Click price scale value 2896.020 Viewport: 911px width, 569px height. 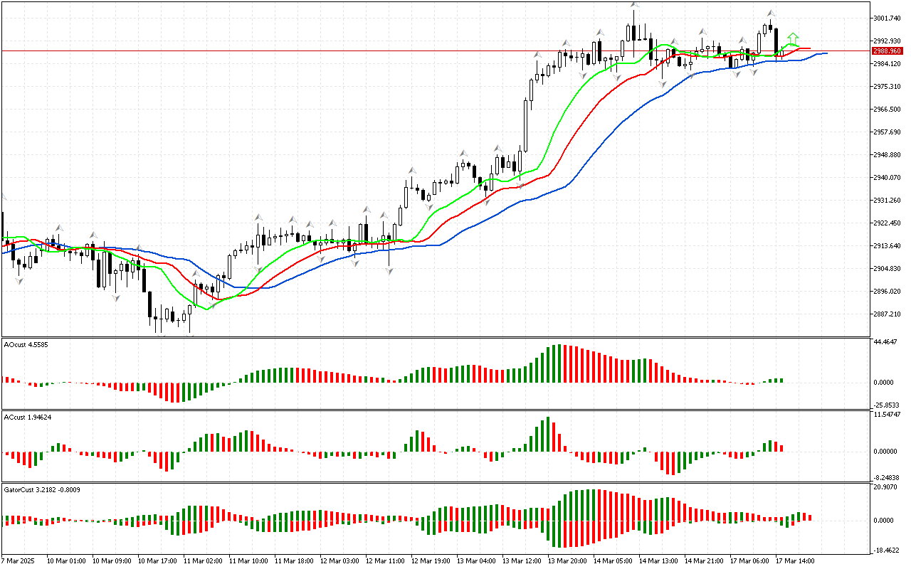point(889,291)
